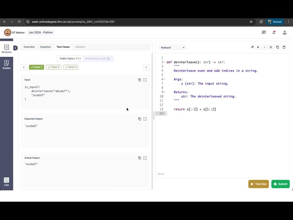Viewport: 293px width, 220px height.
Task: Expand the Input panel to fullscreen
Action: 145,80
